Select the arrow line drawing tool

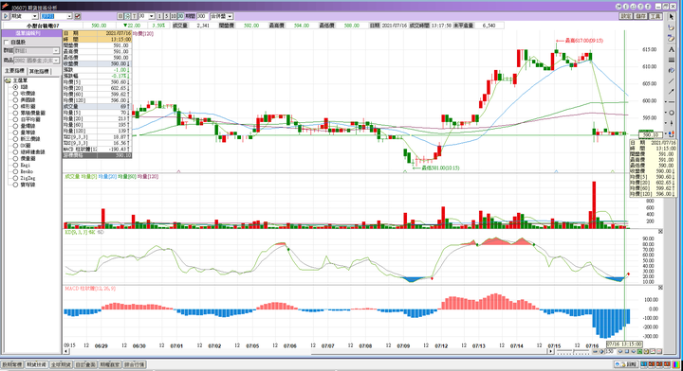point(672,91)
